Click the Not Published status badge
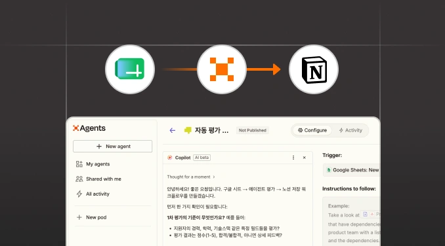This screenshot has width=445, height=246. coord(252,130)
